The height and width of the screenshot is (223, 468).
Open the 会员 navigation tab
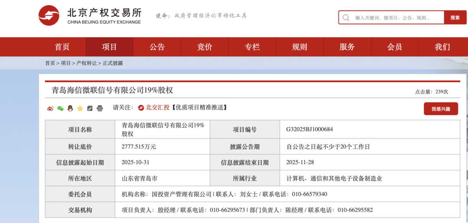tap(394, 47)
